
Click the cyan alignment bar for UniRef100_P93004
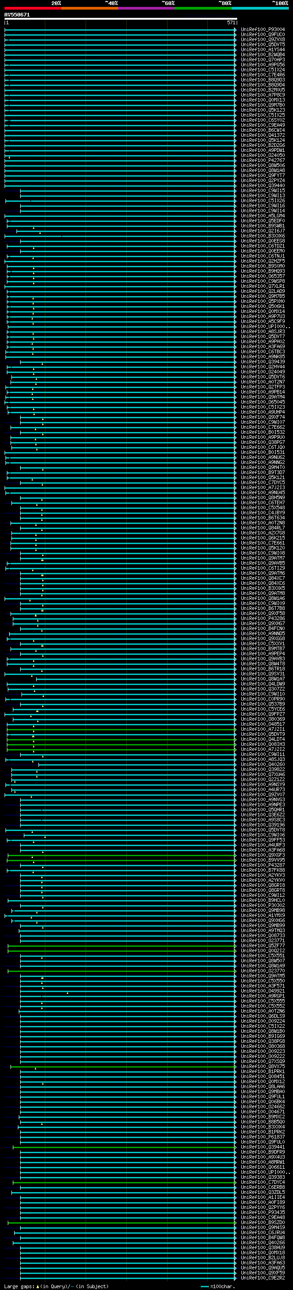pos(120,30)
